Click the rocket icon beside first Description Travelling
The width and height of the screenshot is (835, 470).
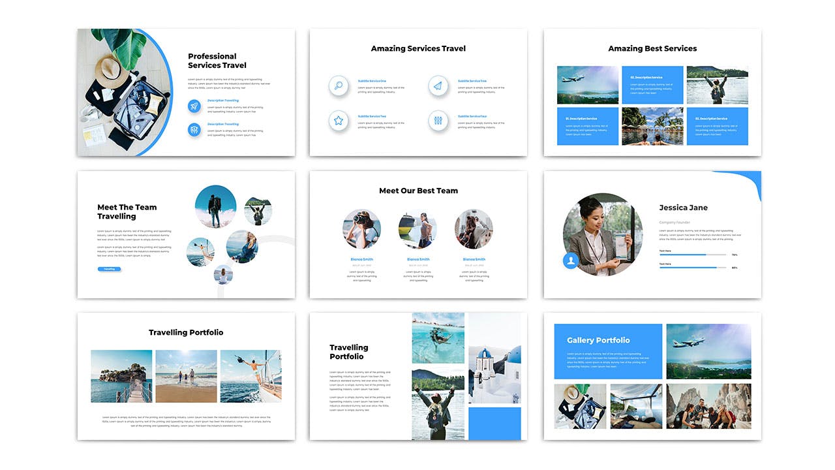coord(194,106)
